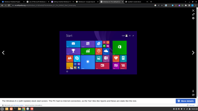Click the person icon before the author credit

coord(3,105)
